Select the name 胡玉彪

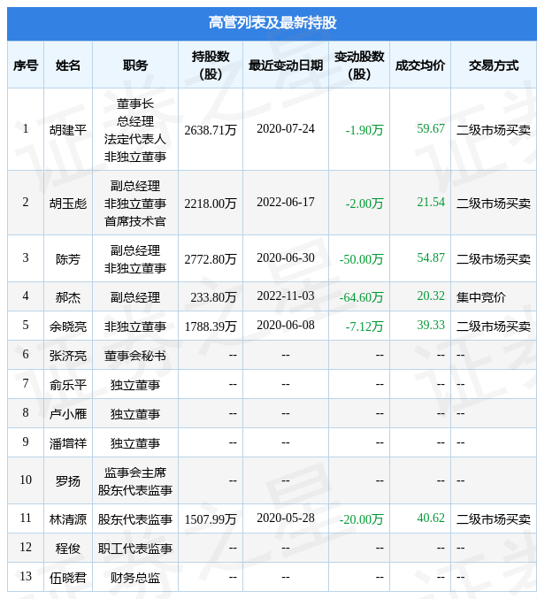tap(68, 204)
